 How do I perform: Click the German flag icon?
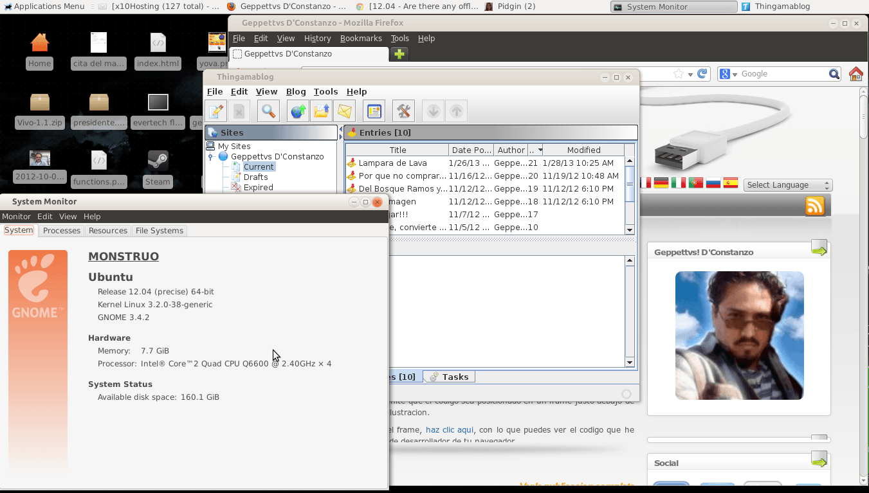point(661,183)
